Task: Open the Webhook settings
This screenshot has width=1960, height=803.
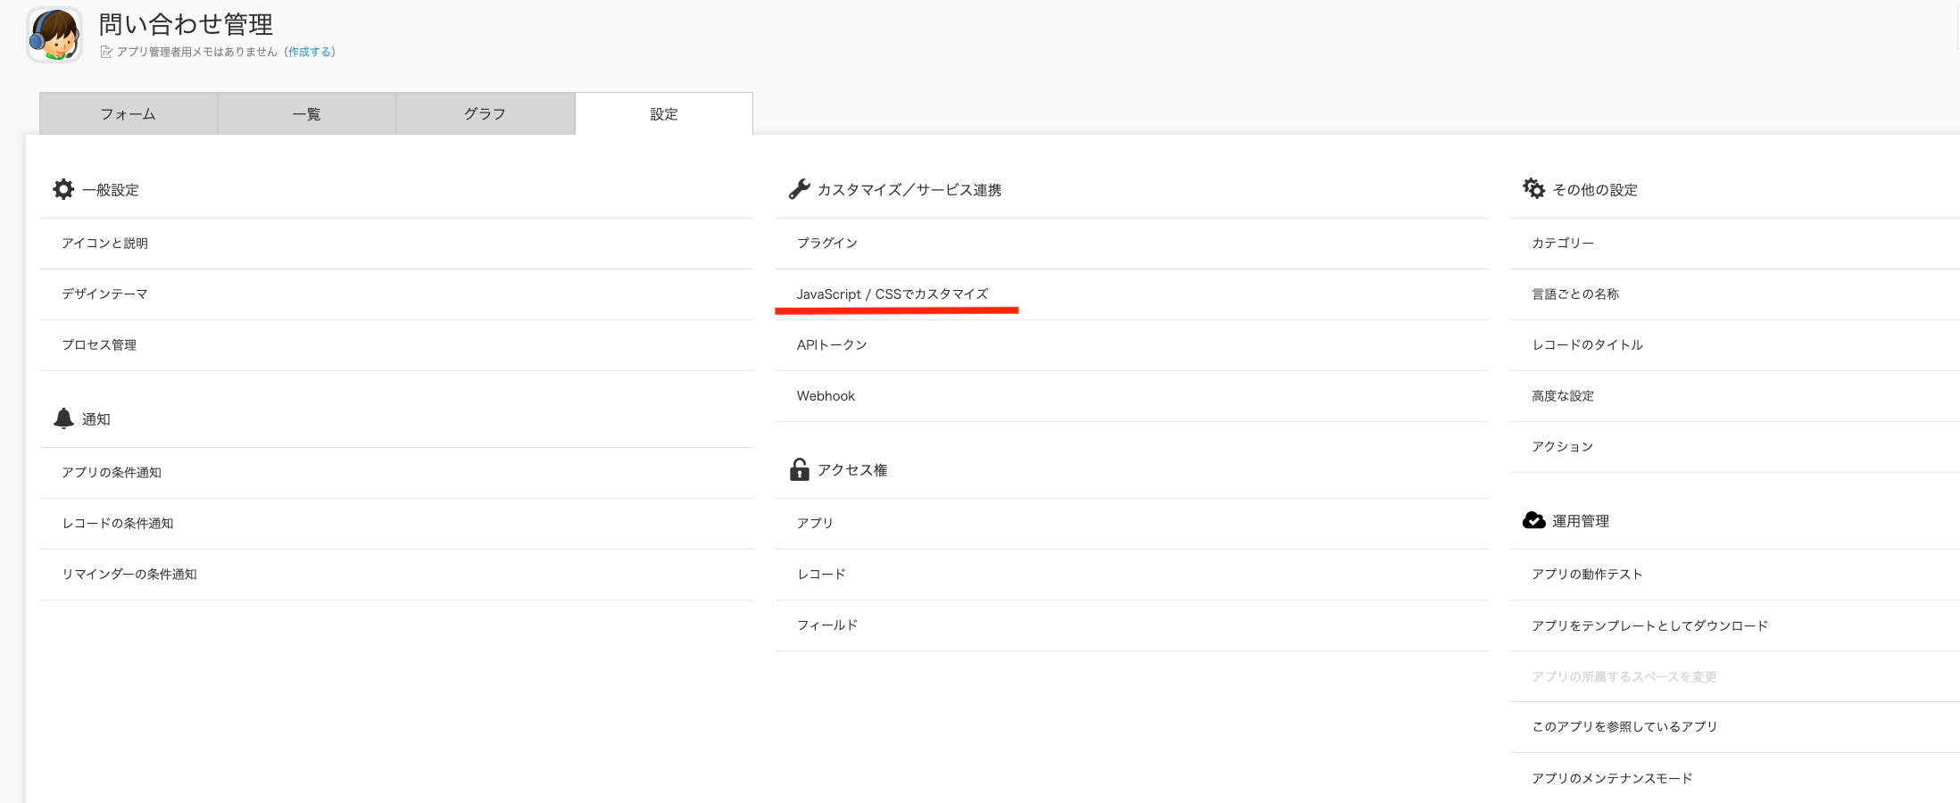Action: (826, 396)
